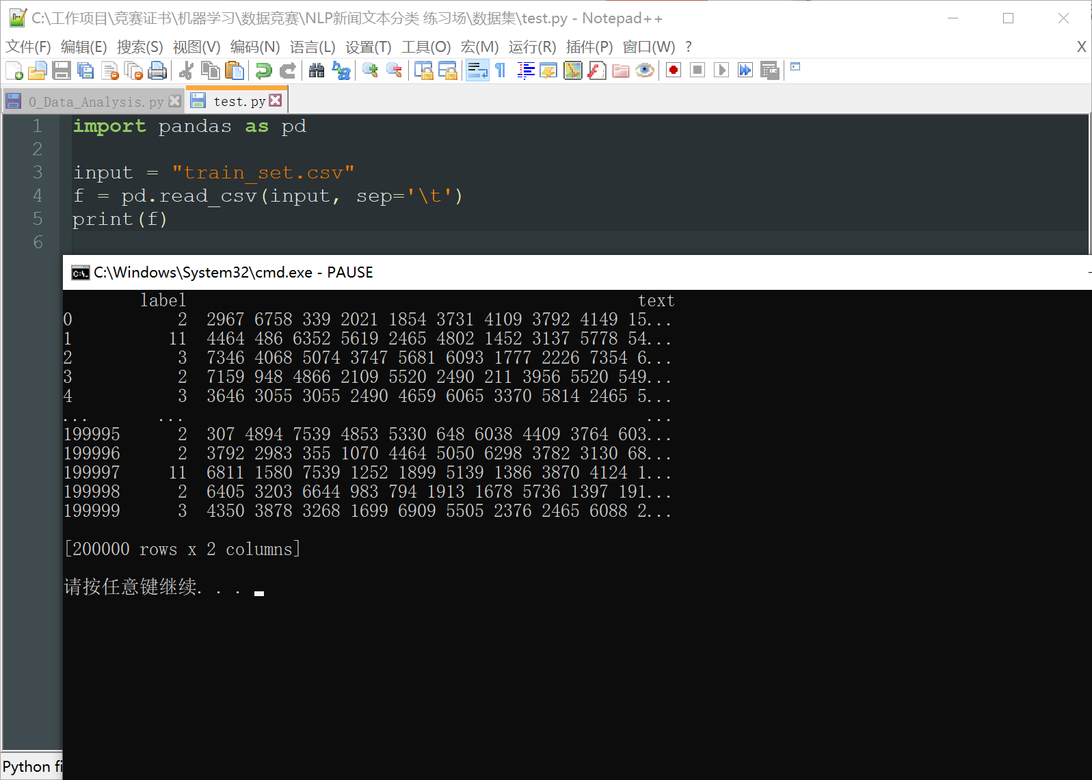This screenshot has width=1092, height=780.
Task: Save the current file with the Save icon
Action: [62, 70]
